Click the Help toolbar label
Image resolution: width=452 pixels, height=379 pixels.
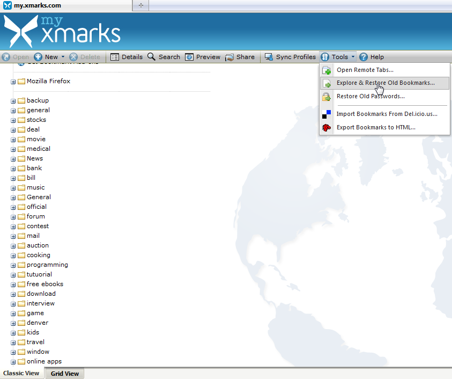pos(377,57)
